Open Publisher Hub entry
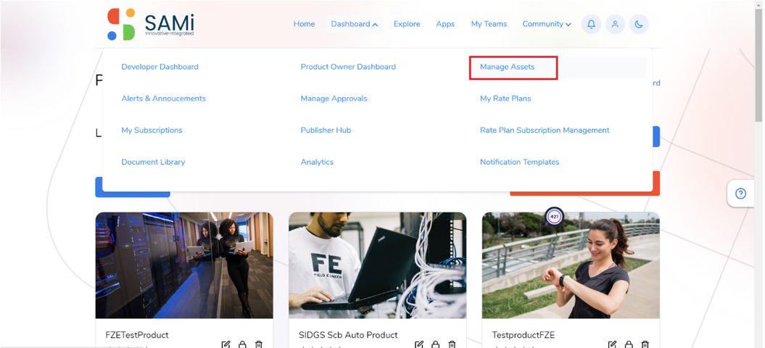Viewport: 765px width, 348px height. coord(326,130)
